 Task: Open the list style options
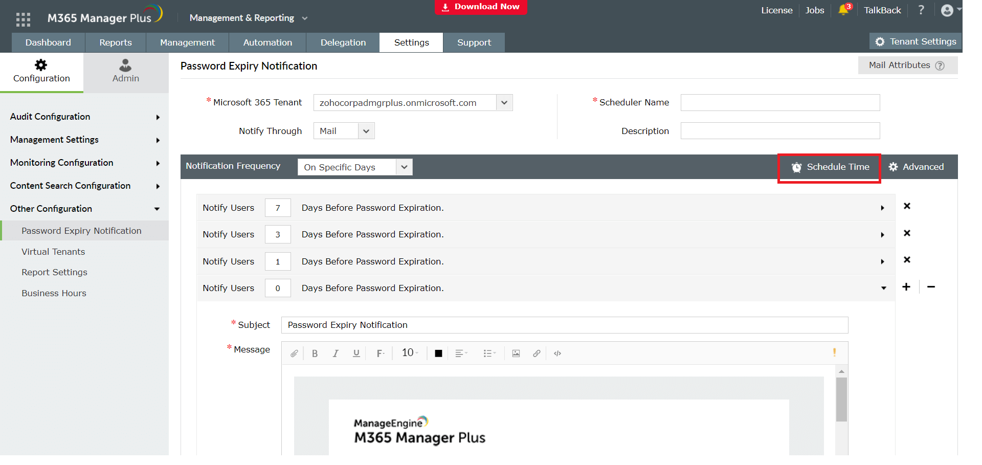489,353
